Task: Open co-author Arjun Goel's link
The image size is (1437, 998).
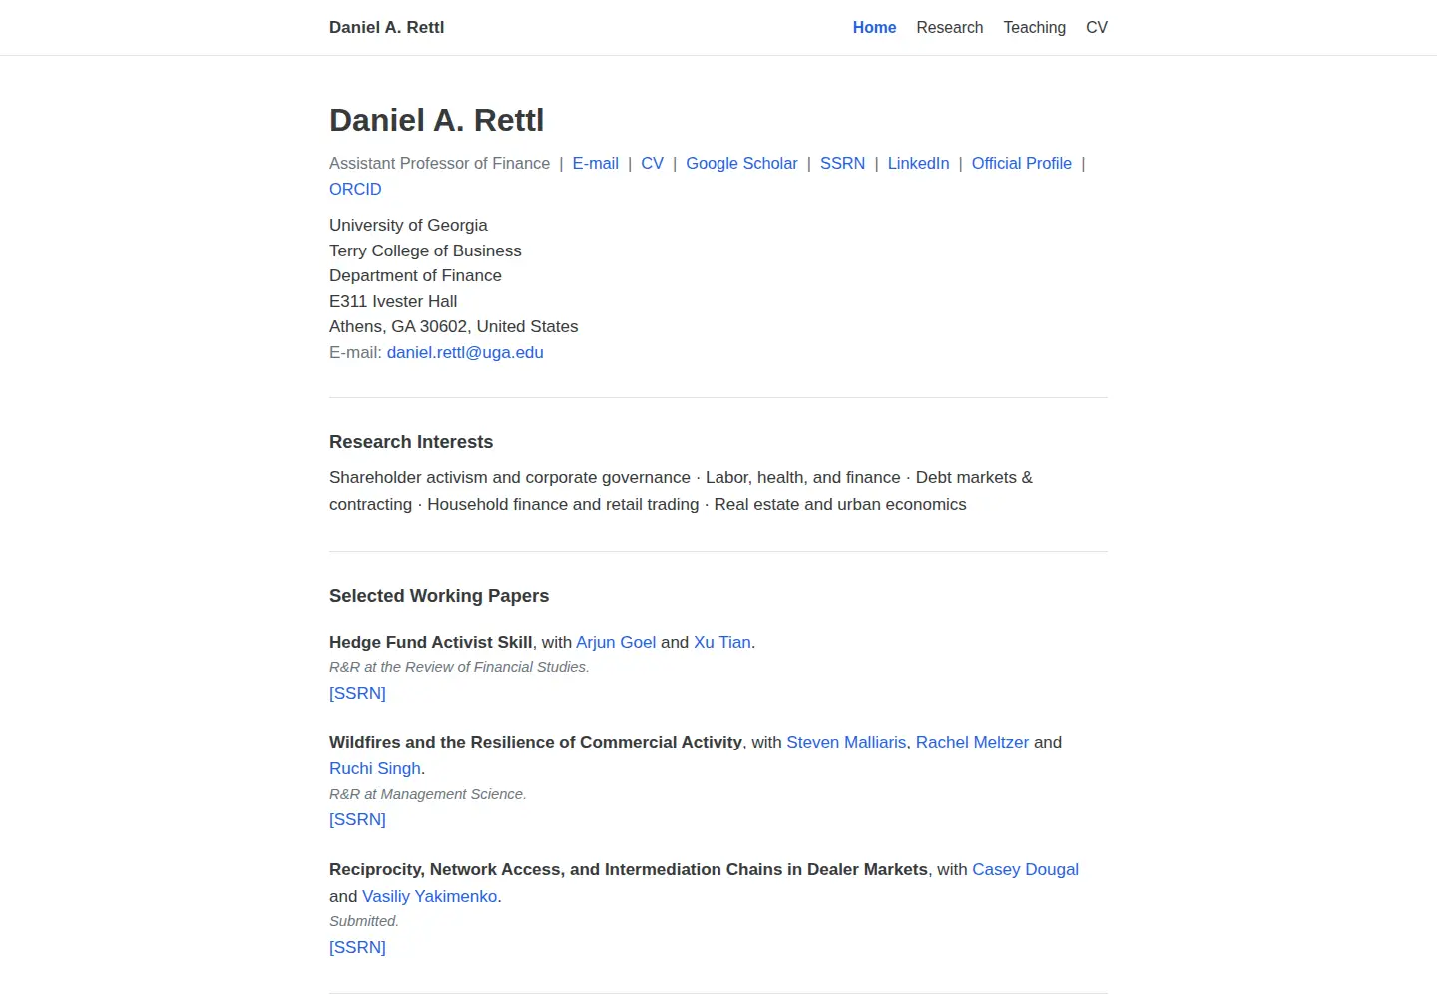Action: click(x=616, y=643)
